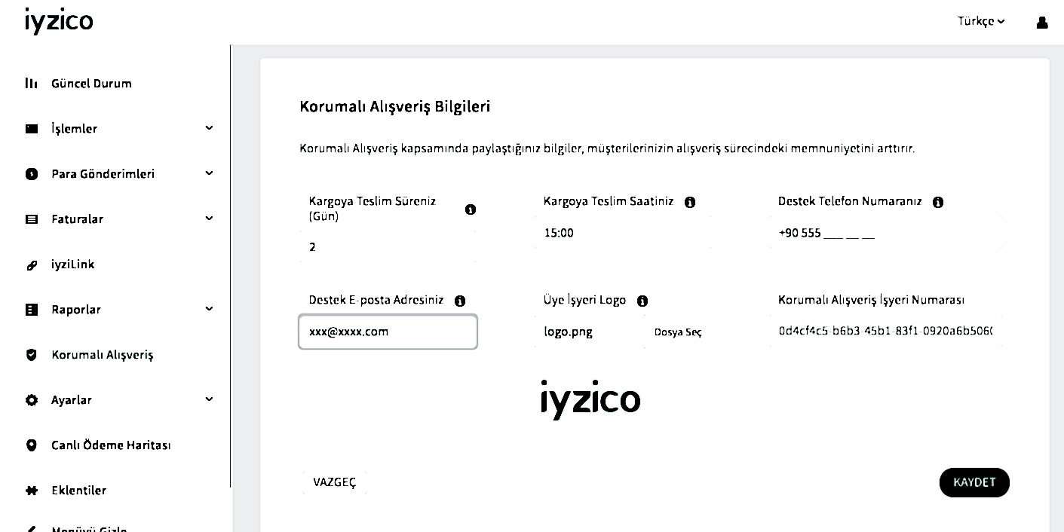This screenshot has height=532, width=1064.
Task: Click info icon next to Üye İşyeri Logo
Action: 642,301
